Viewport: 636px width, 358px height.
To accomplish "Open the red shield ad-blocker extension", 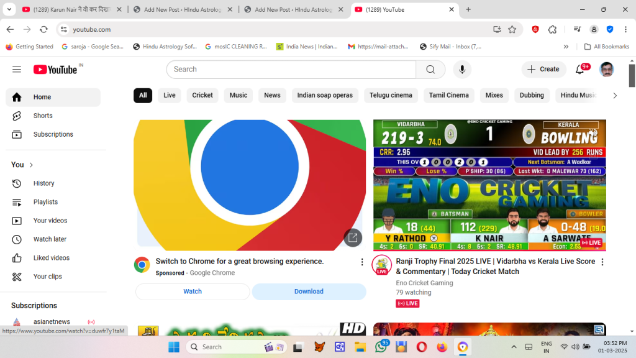I will [x=535, y=29].
